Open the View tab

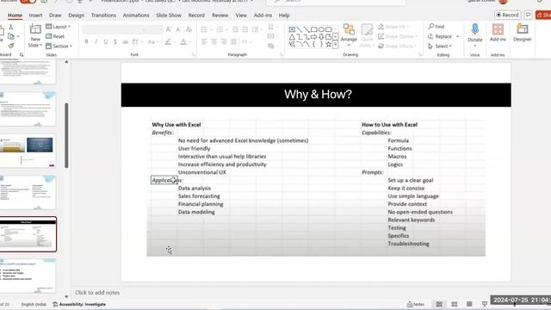click(x=241, y=15)
